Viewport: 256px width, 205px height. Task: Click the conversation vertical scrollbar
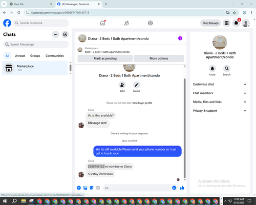point(184,128)
